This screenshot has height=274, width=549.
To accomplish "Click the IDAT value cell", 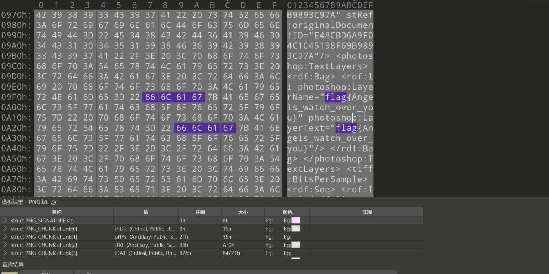I will [x=146, y=253].
